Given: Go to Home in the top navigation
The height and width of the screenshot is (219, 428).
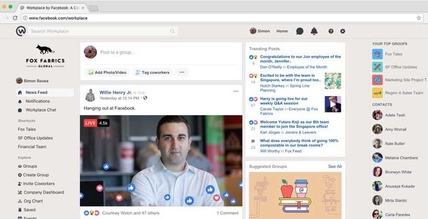Looking at the screenshot, I should [x=282, y=31].
